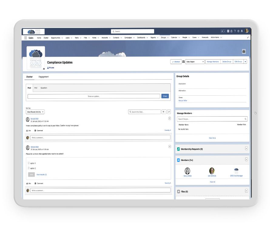This screenshot has height=225, width=273.
Task: Select poll option 1 radio button
Action: [x=29, y=163]
